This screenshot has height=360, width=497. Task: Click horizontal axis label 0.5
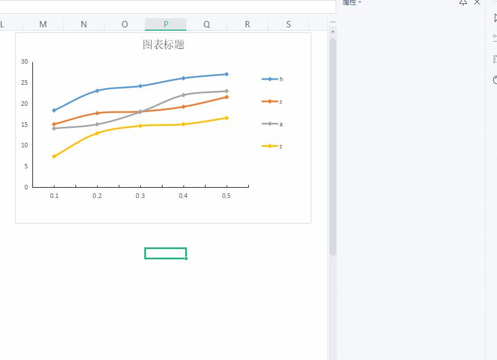[x=226, y=196]
